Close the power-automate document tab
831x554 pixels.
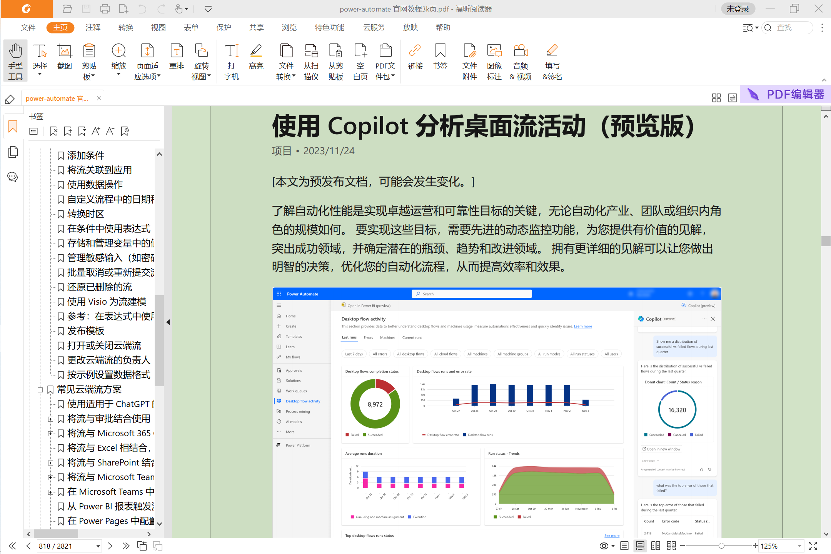(99, 98)
